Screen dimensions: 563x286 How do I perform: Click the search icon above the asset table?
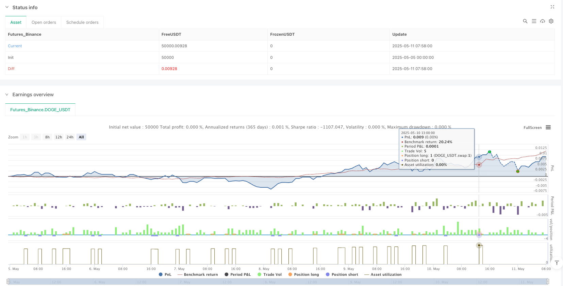coord(525,21)
